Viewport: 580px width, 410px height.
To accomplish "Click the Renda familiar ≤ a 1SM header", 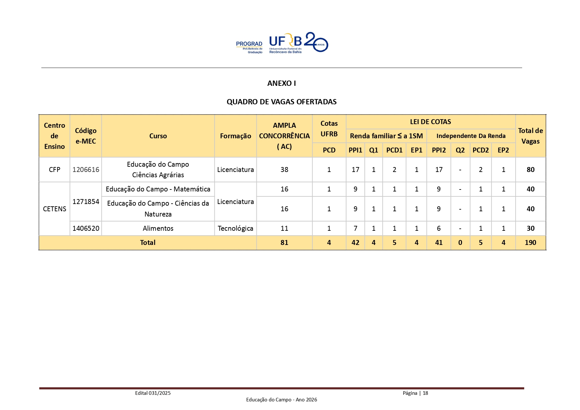I will (x=386, y=136).
